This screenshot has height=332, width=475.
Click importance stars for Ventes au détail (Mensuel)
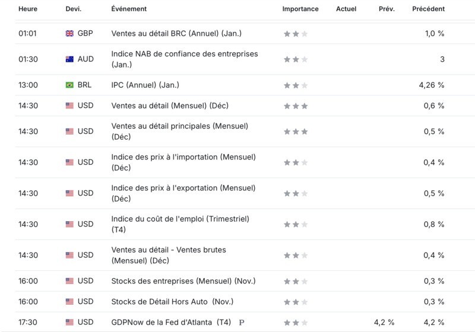(x=296, y=106)
